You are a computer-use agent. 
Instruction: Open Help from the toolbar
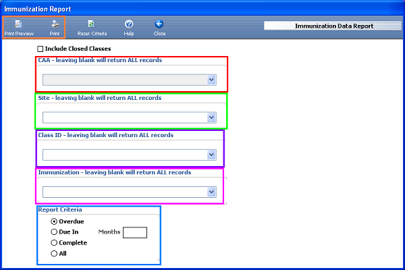128,27
